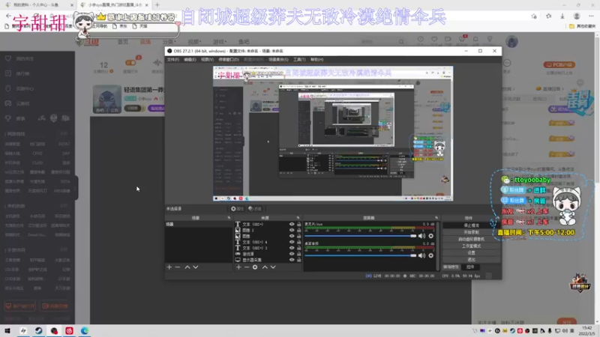This screenshot has height=337, width=600.
Task: Open the 视图(V) menu in OBS
Action: pos(208,60)
